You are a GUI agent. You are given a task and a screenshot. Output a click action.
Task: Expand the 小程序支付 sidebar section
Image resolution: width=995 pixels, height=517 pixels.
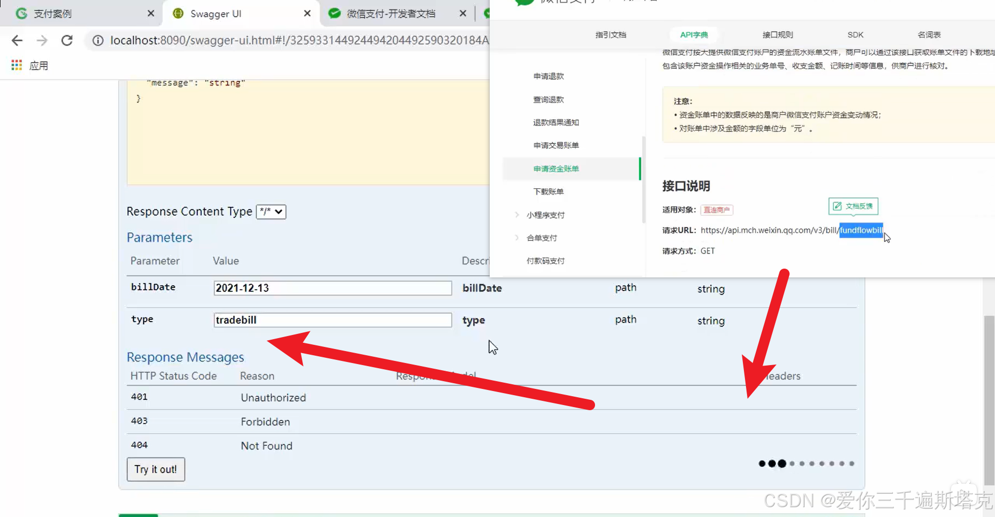545,215
